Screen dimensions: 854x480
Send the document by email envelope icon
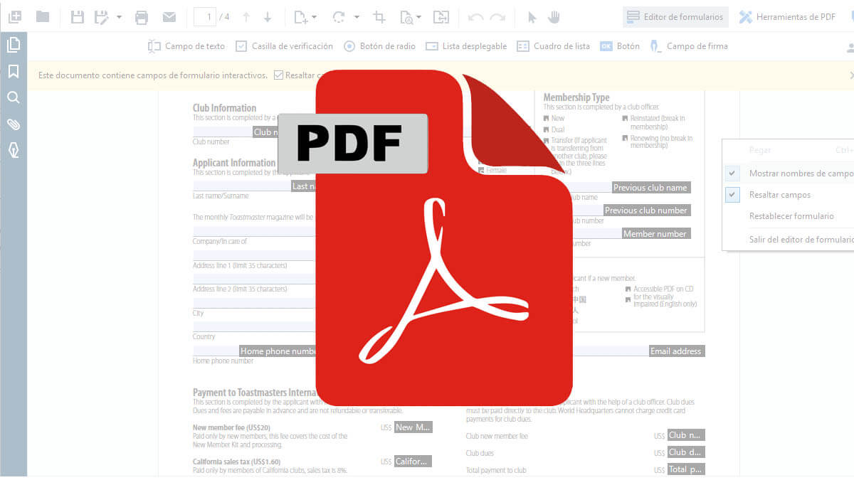coord(169,16)
